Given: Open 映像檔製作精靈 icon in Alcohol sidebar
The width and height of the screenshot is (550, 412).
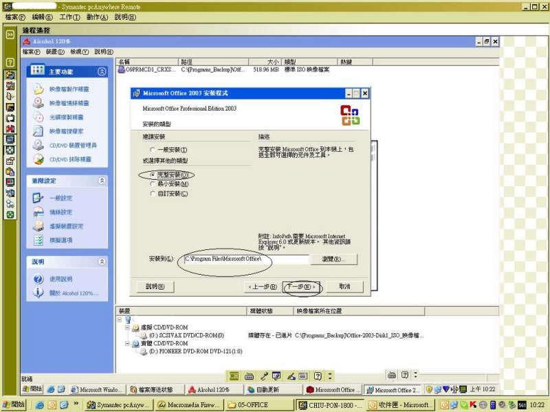Looking at the screenshot, I should coord(38,89).
